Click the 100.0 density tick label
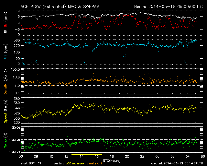Screen dimensions: 207x166 (16, 70)
